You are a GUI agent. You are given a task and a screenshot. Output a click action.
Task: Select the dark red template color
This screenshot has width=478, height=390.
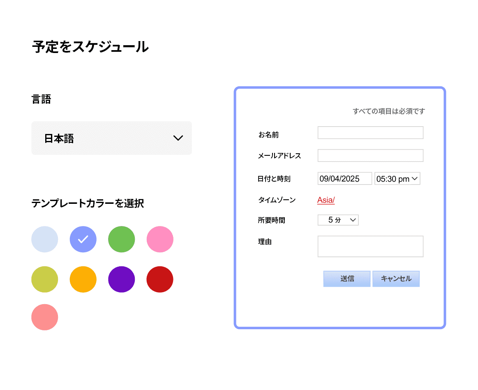(159, 279)
